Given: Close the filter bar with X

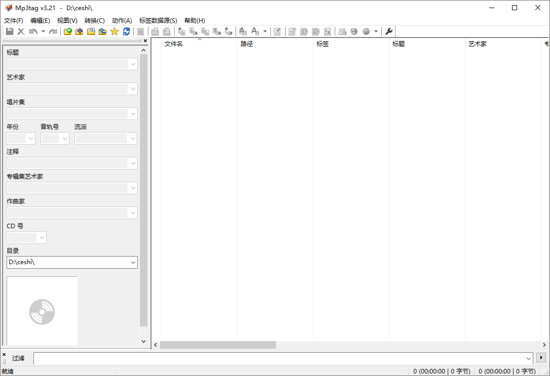Looking at the screenshot, I should [4, 355].
